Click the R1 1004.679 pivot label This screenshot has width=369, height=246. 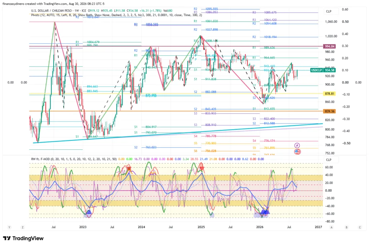[88, 42]
